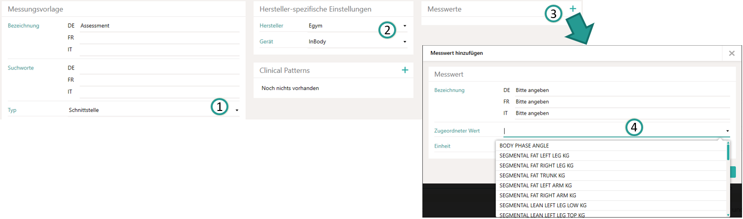
Task: Expand the Hersteller dropdown showing Egym
Action: 405,26
